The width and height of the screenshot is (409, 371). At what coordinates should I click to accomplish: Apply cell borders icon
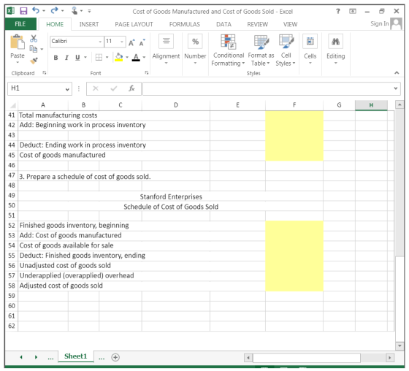pos(99,58)
